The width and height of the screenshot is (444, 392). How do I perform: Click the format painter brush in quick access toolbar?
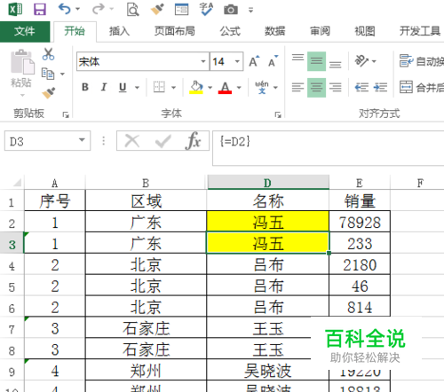pos(157,9)
